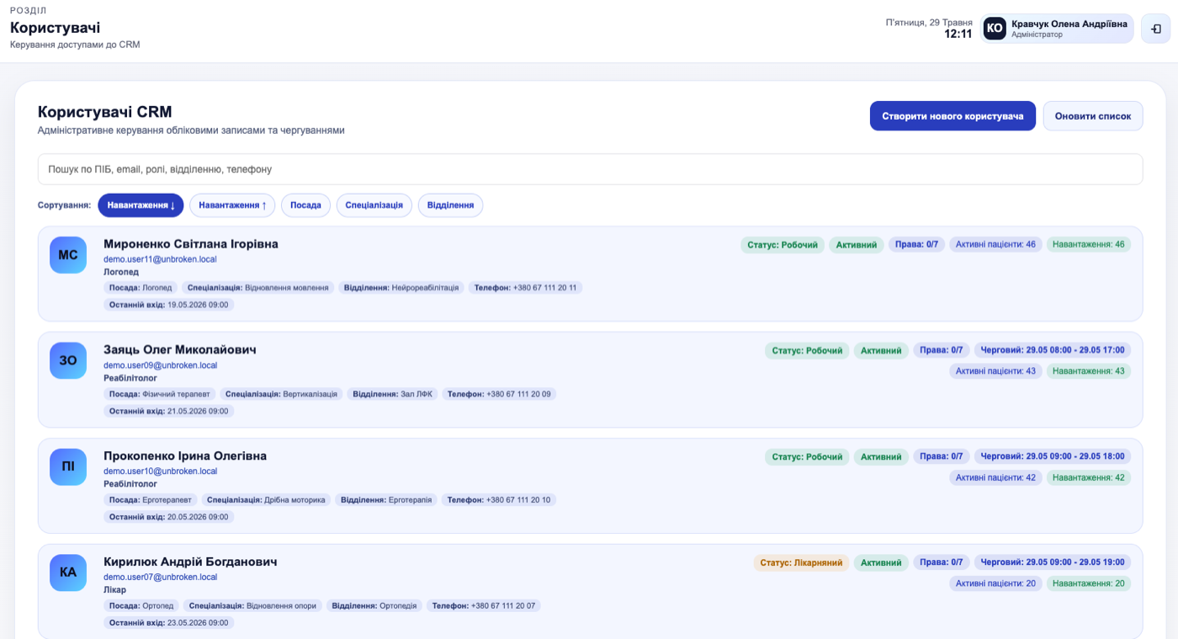This screenshot has width=1178, height=639.
Task: Click the email demo.user09@unbroken.local
Action: pos(160,365)
